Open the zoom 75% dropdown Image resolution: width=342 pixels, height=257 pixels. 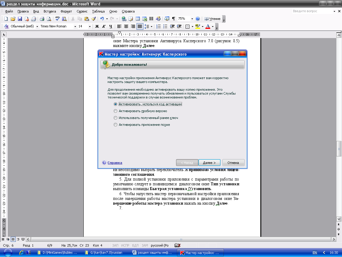pos(192,19)
